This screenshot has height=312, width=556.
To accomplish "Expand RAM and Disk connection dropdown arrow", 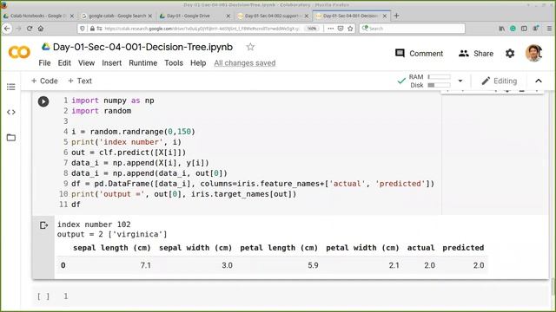I will [460, 81].
